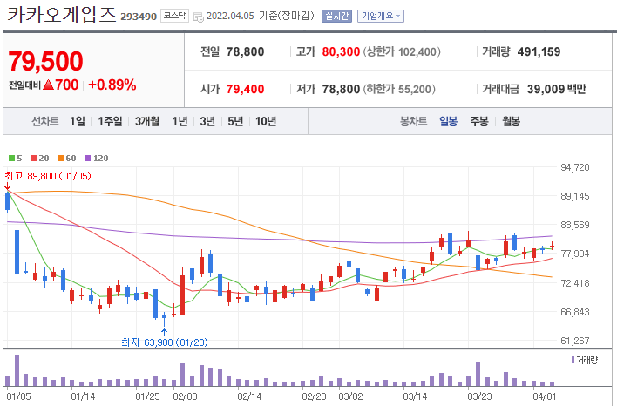The image size is (617, 406).
Task: Click the 최저 63,900 (01/28) marker label
Action: 165,342
